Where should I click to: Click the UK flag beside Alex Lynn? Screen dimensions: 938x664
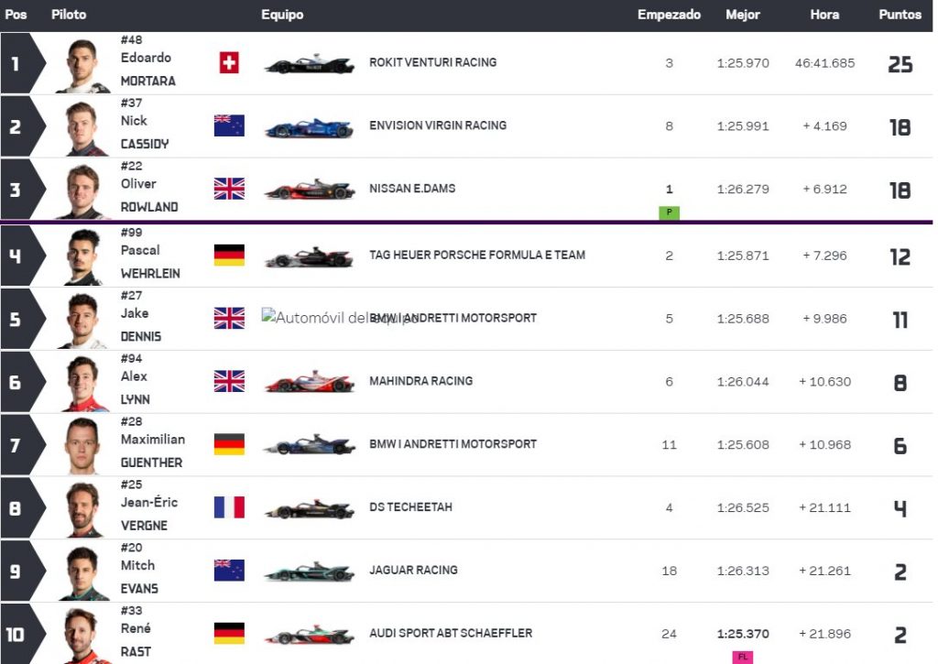click(229, 381)
